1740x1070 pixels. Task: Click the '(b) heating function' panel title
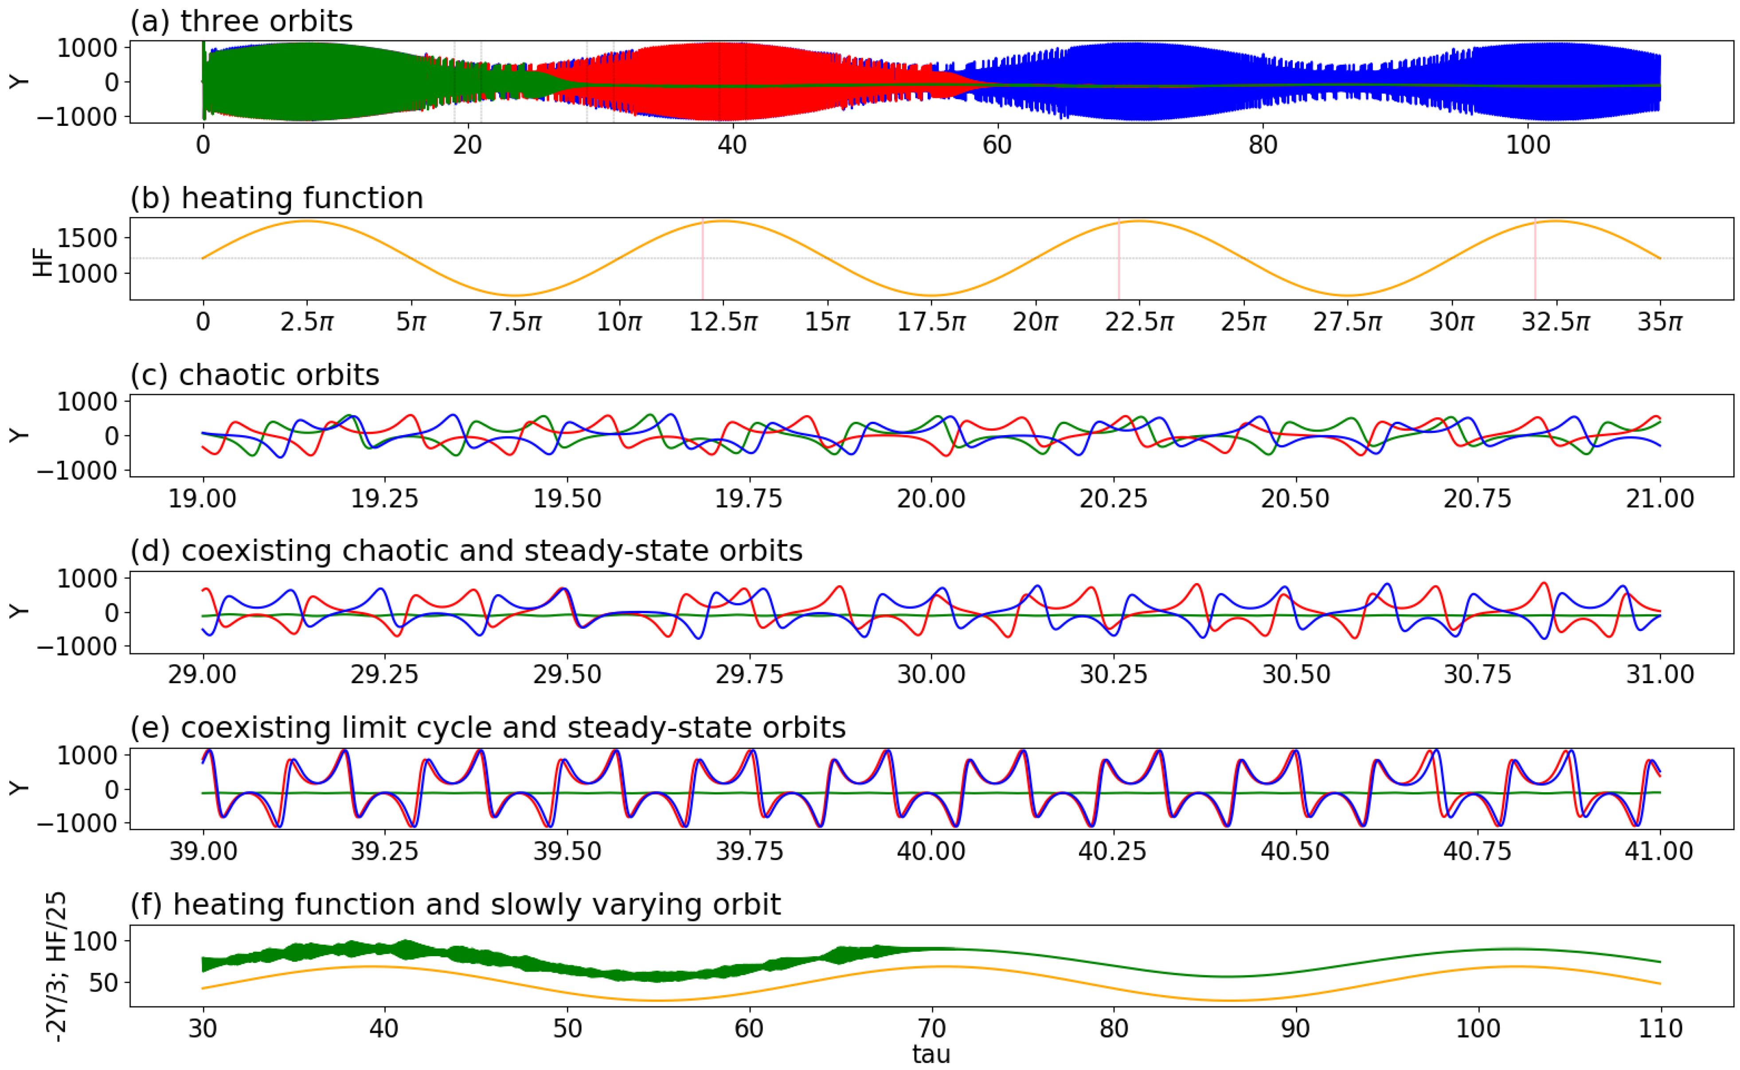276,198
